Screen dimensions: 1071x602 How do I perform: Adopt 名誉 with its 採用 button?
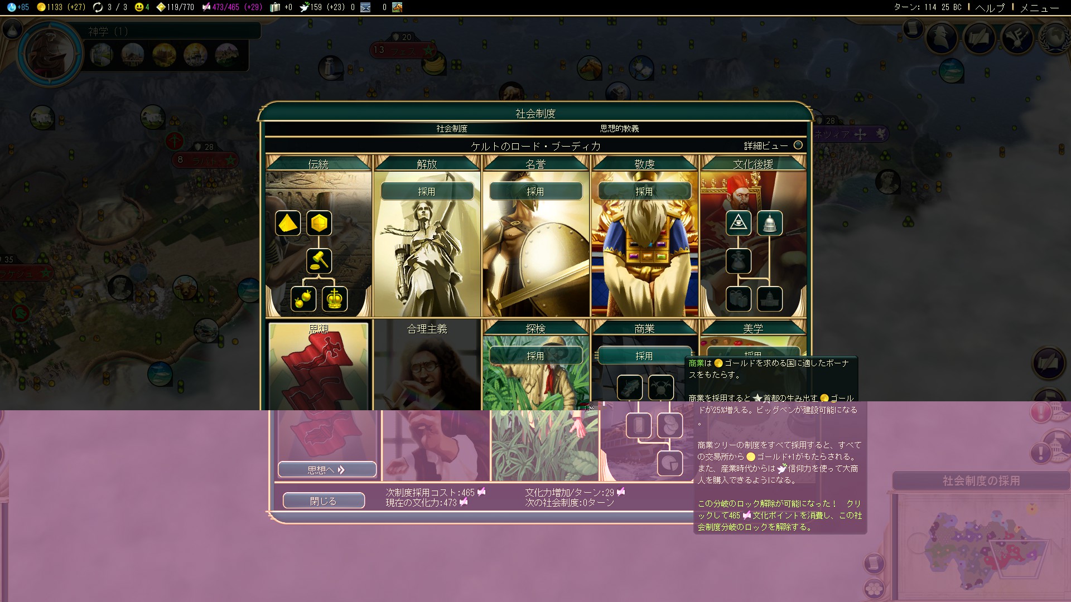(x=535, y=191)
